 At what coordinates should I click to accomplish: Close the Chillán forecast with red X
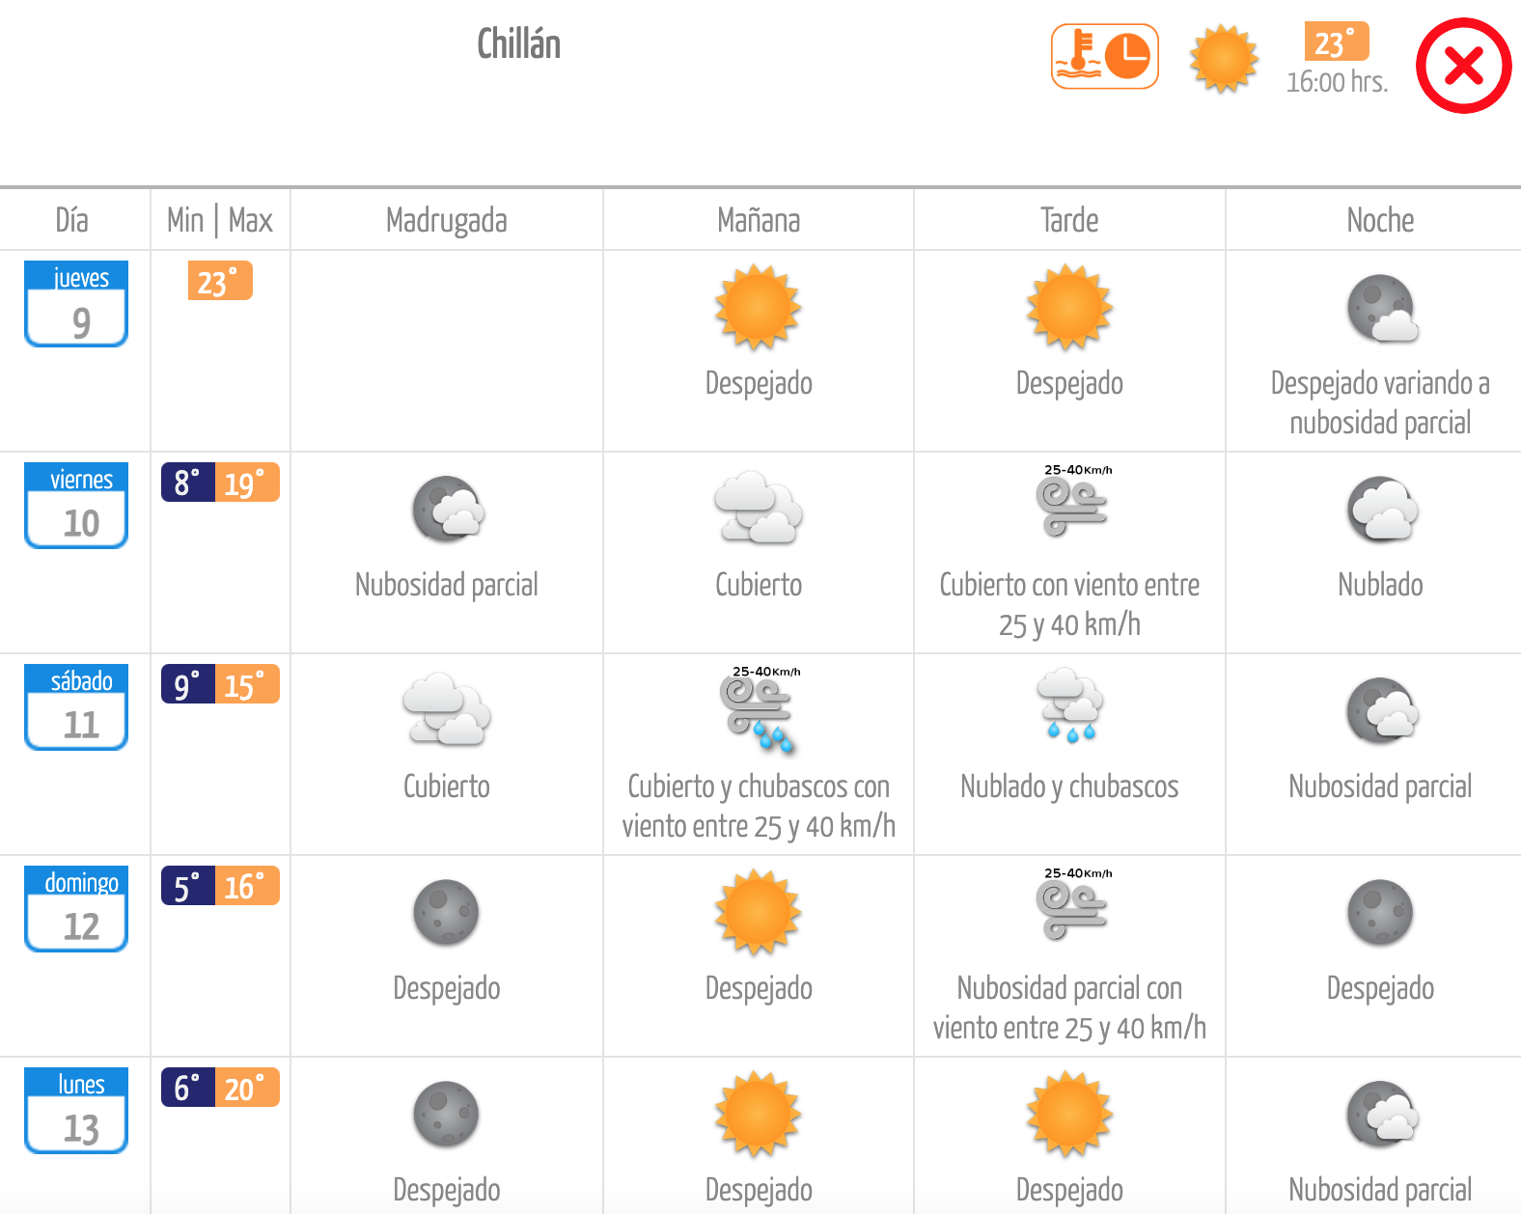pos(1463,66)
